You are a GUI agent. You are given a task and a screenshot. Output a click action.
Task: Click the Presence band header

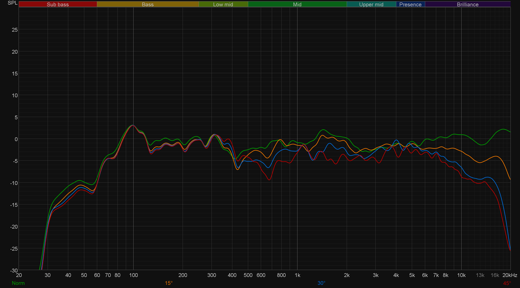(410, 4)
